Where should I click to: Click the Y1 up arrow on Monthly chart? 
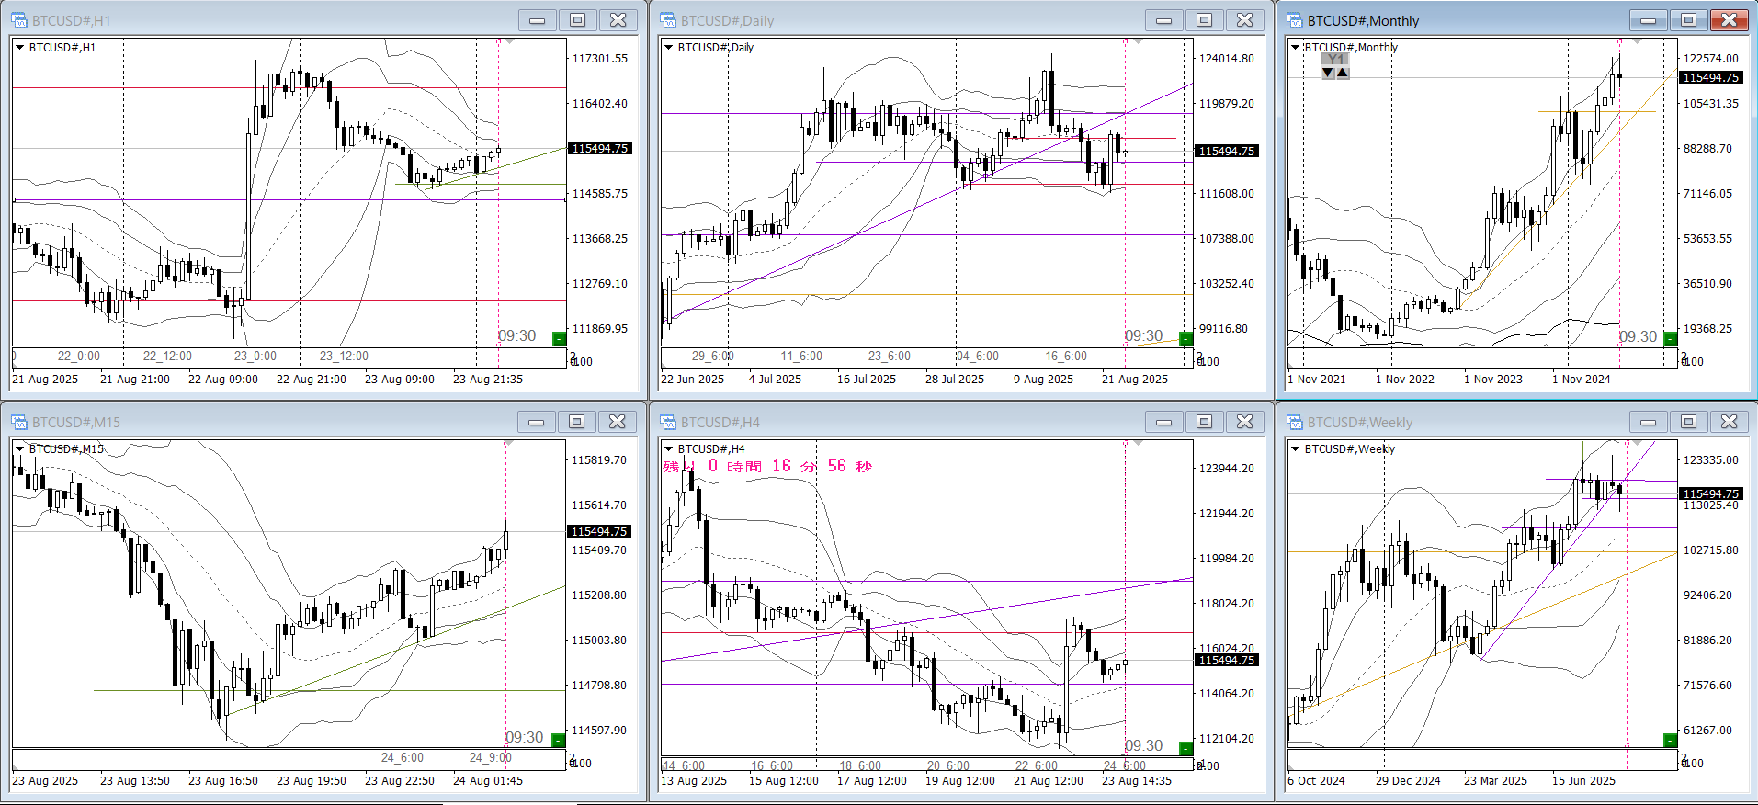point(1343,73)
